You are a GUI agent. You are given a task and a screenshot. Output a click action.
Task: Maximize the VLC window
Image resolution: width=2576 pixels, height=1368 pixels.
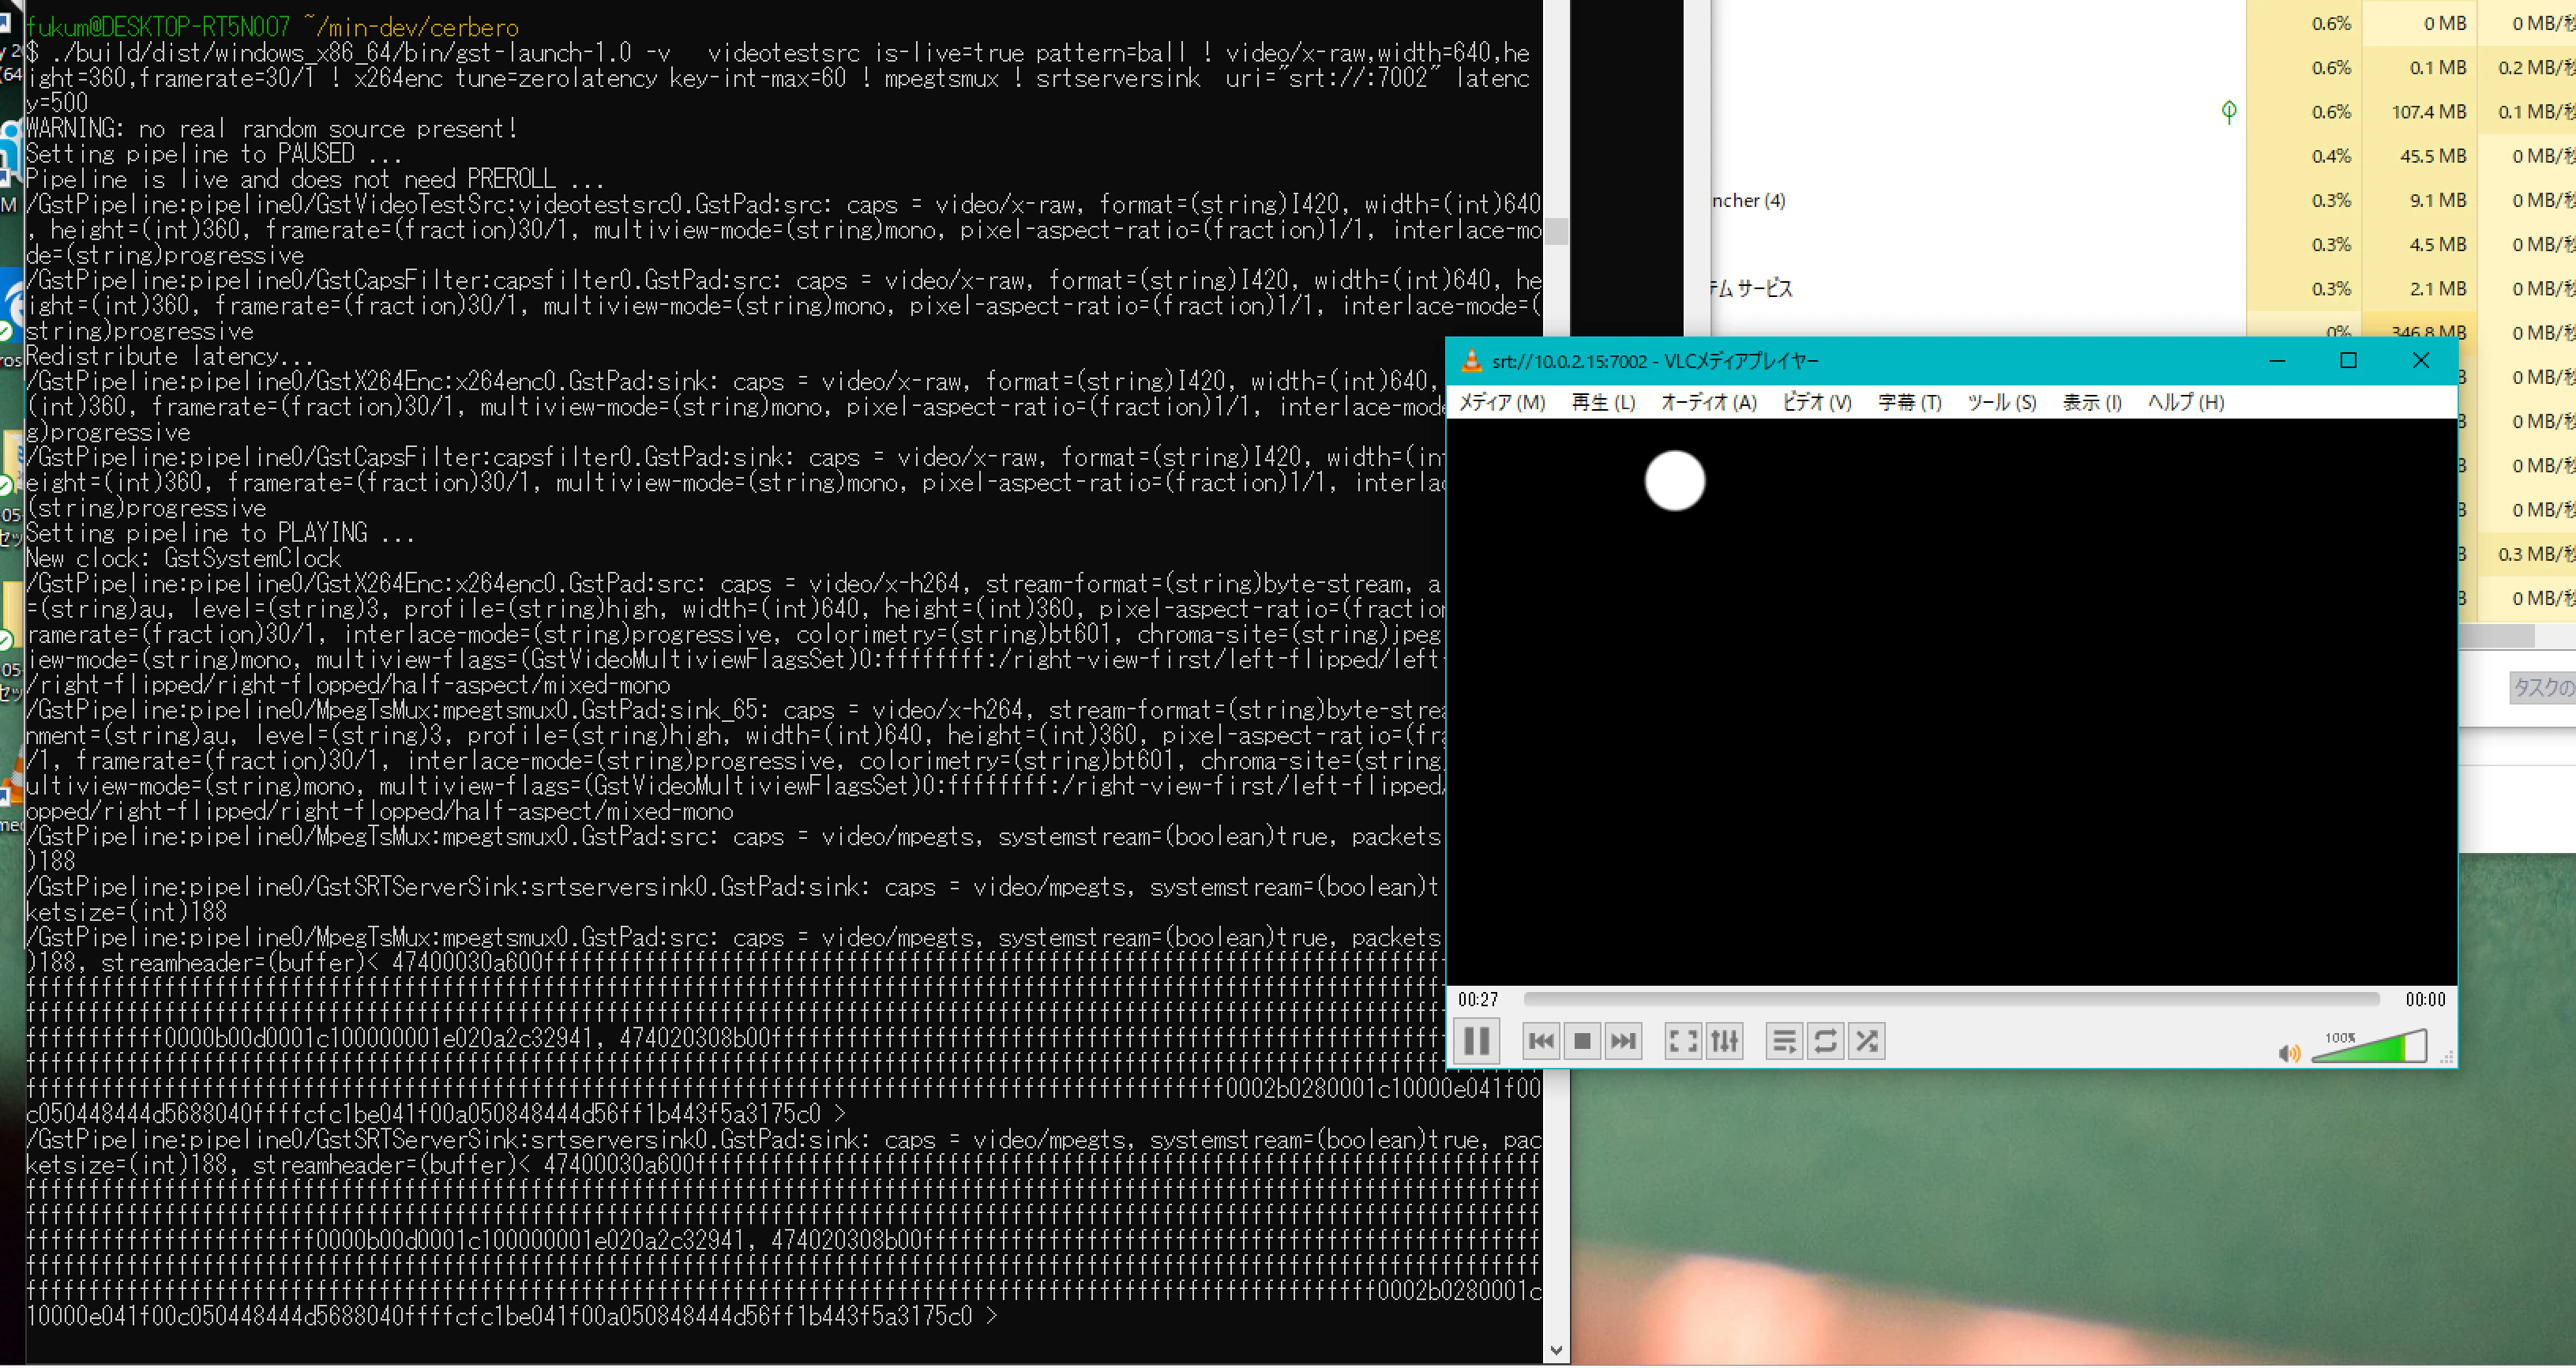tap(2349, 361)
